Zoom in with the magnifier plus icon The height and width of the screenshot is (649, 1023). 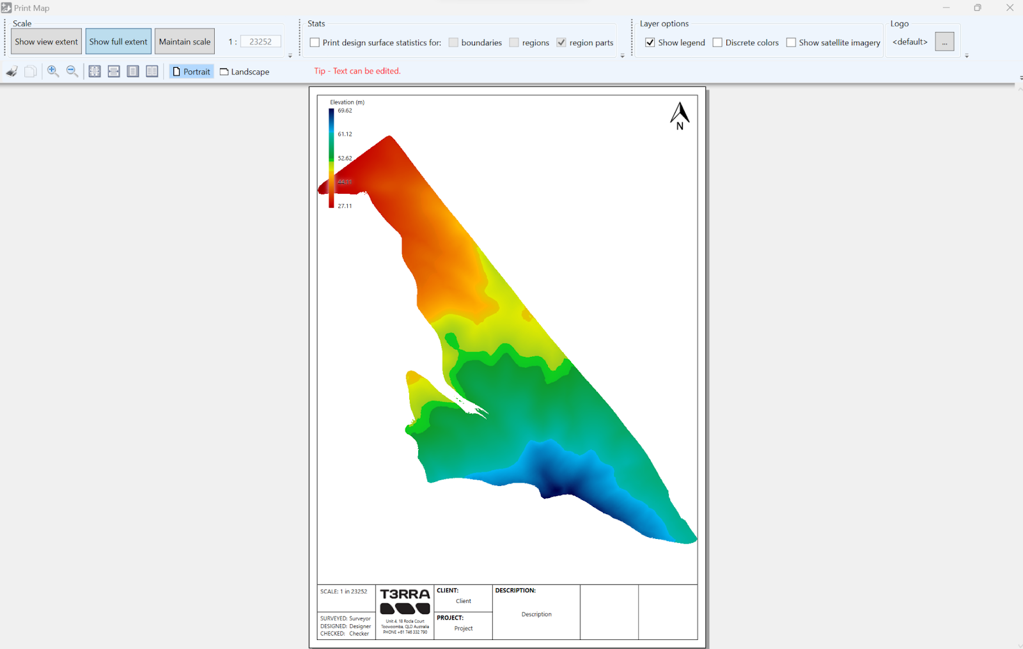pyautogui.click(x=53, y=72)
